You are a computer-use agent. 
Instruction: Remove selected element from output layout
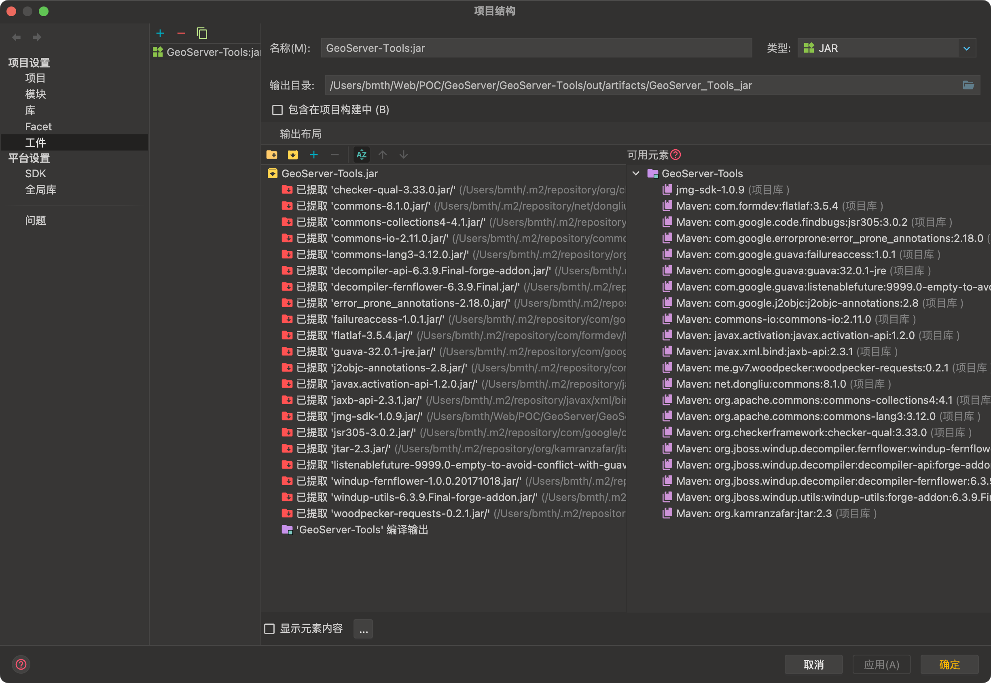point(335,155)
